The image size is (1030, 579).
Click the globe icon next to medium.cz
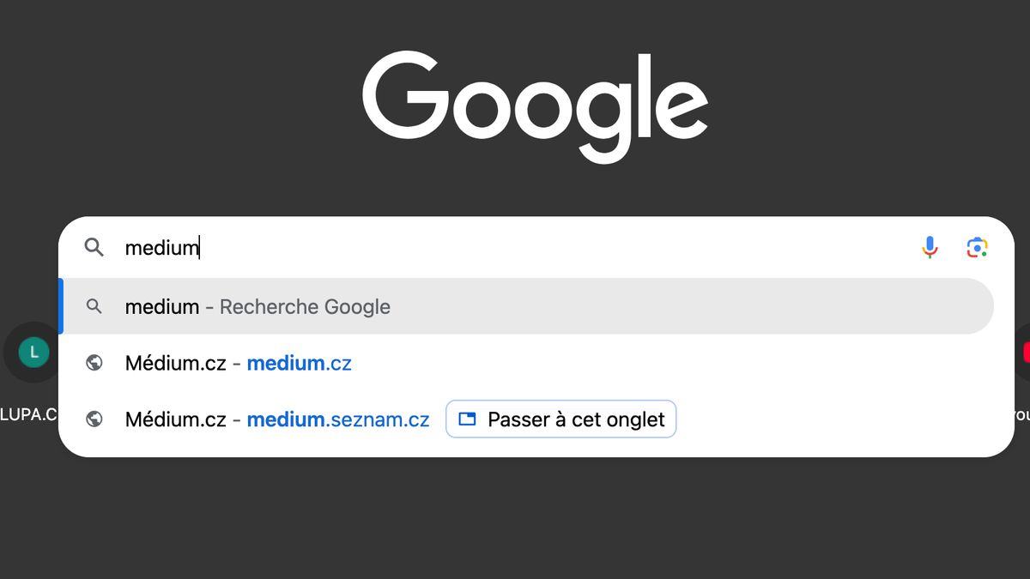coord(94,363)
